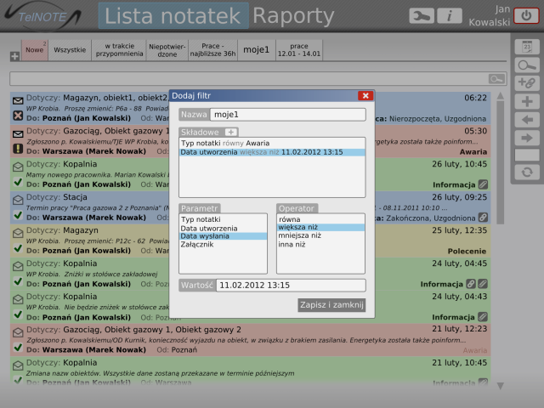Click attachment icon of 24 luty 04:43 note
This screenshot has width=544, height=408.
coord(483,317)
